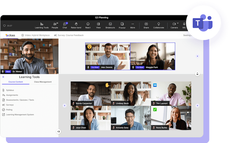Viewport: 233px width, 143px height.
Task: Open the Syllabus link
Action: pyautogui.click(x=10, y=90)
